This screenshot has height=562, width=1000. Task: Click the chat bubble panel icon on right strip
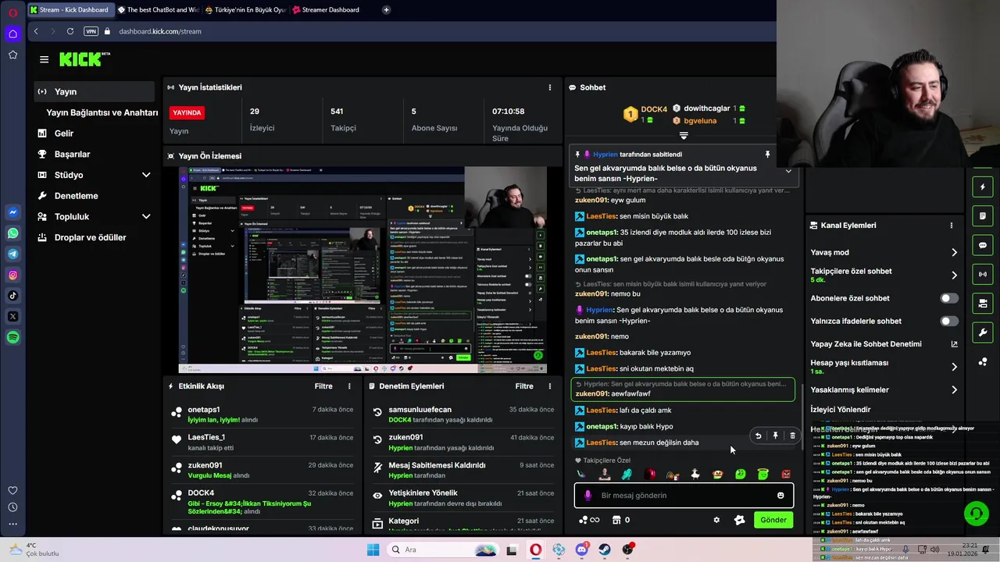pyautogui.click(x=983, y=245)
